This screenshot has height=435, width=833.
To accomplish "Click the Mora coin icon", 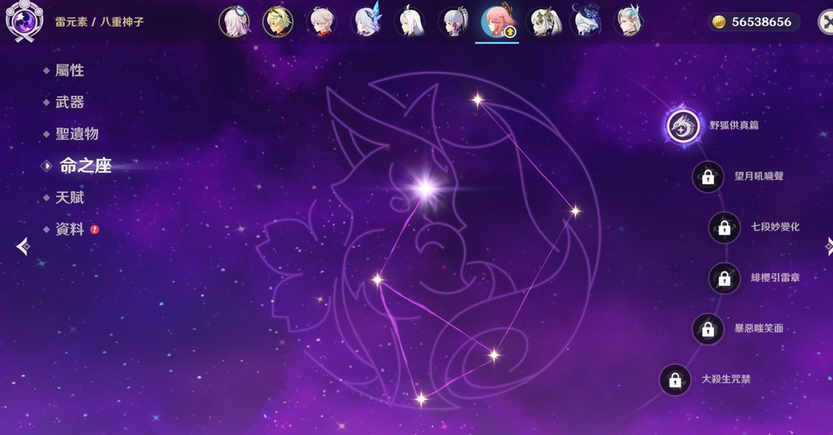I will 719,22.
